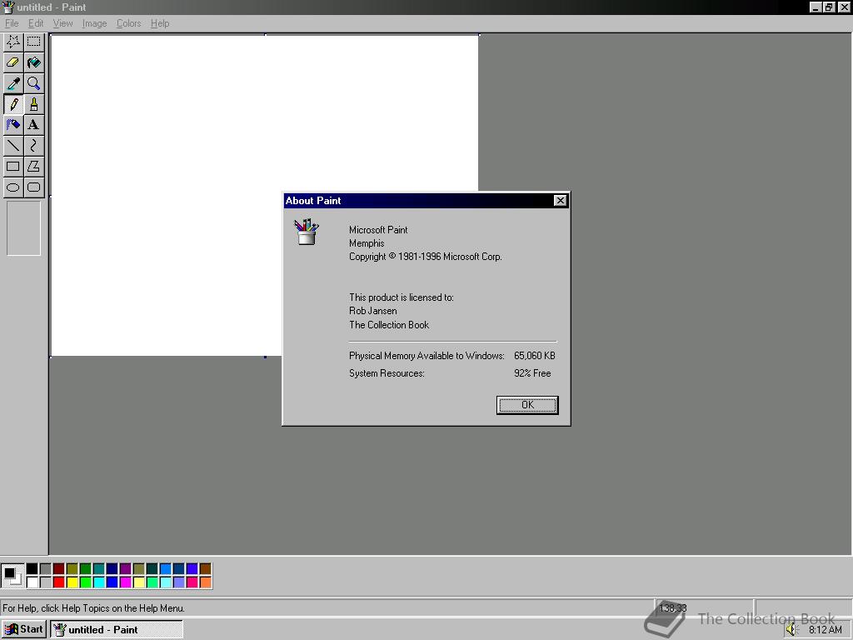The height and width of the screenshot is (640, 853).
Task: Click the "Microsoft Paint" dialog text
Action: [378, 230]
